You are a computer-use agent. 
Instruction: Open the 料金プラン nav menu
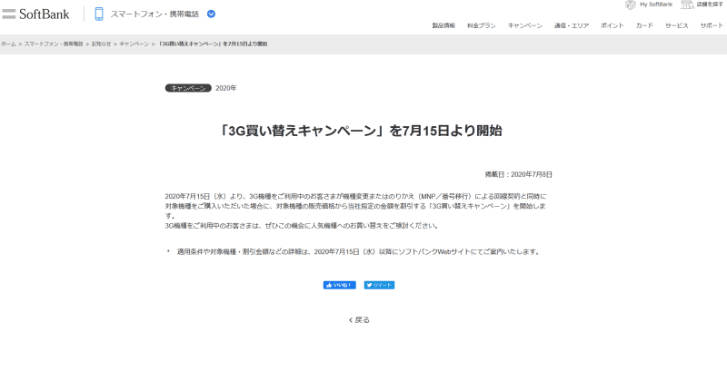(482, 26)
